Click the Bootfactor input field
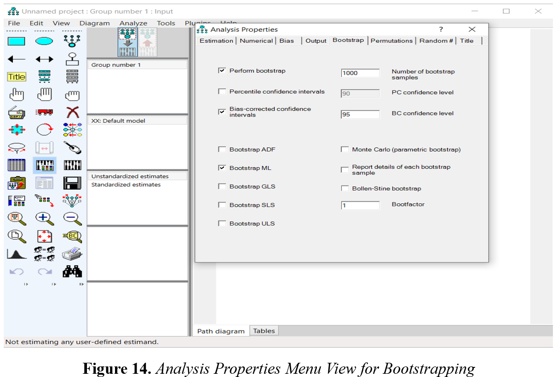Screen dimensions: 558x377 click(360, 205)
